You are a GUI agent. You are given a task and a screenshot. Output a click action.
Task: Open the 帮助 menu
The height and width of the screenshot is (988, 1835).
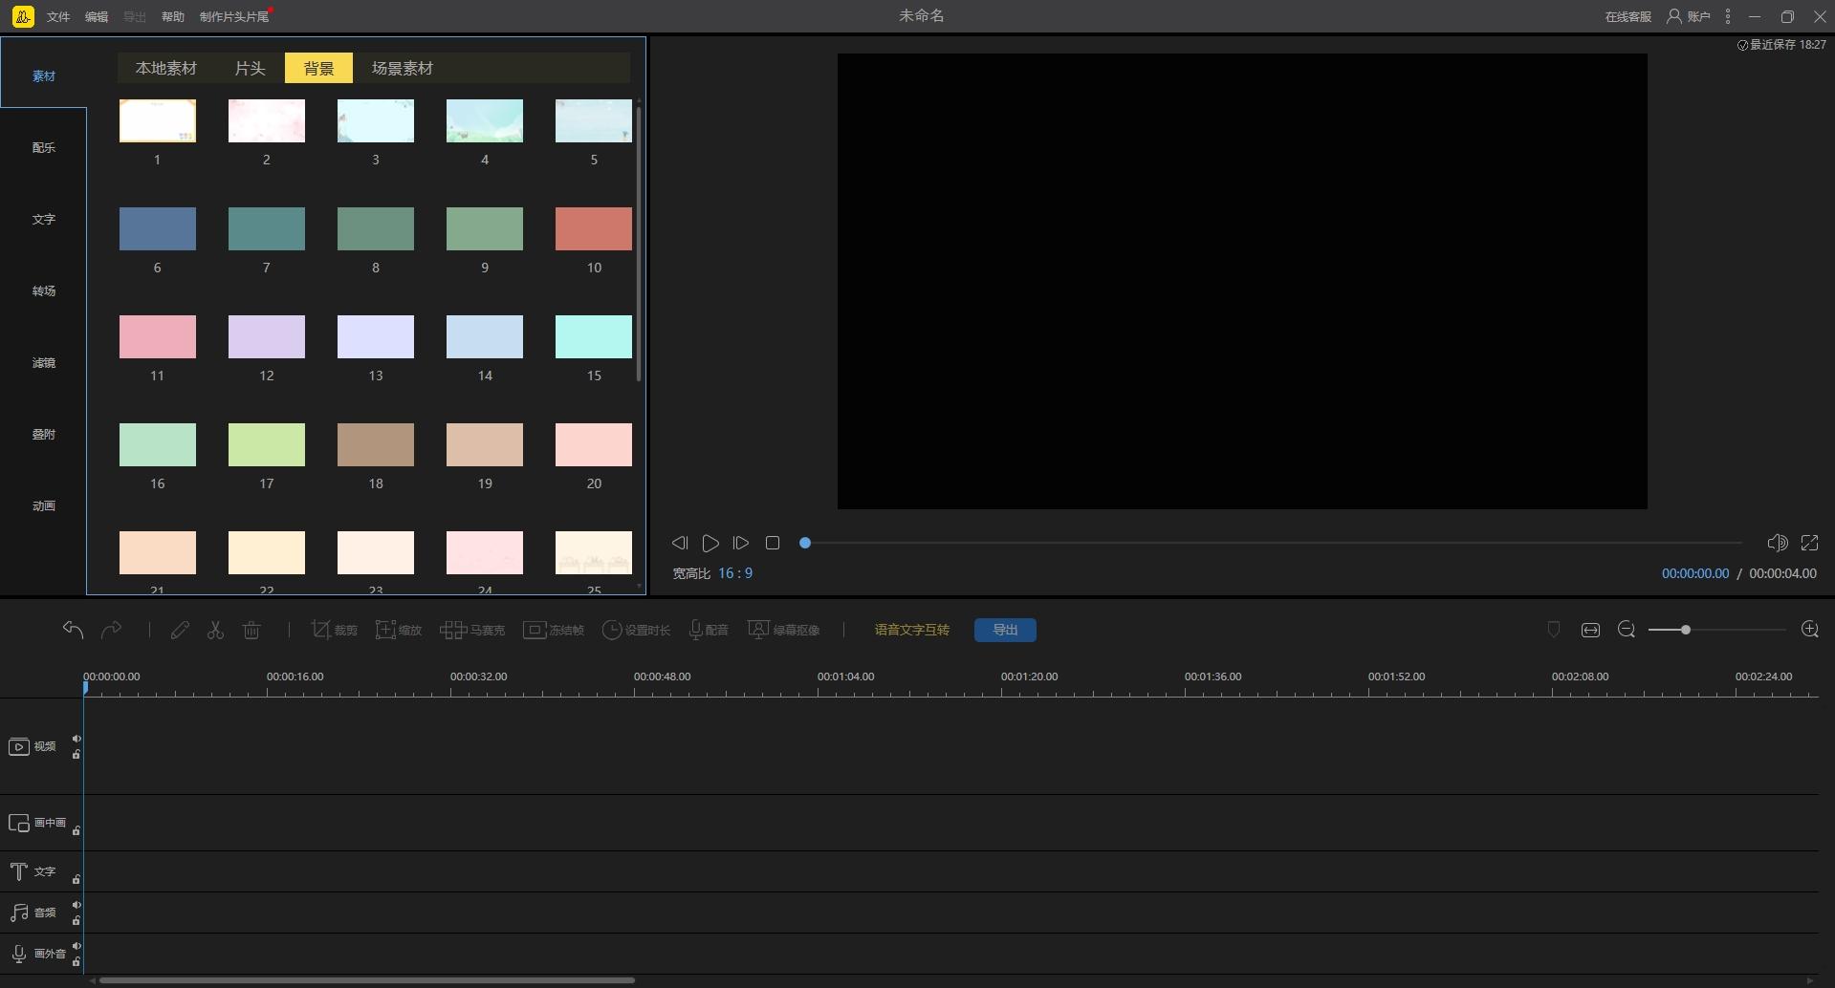(173, 16)
